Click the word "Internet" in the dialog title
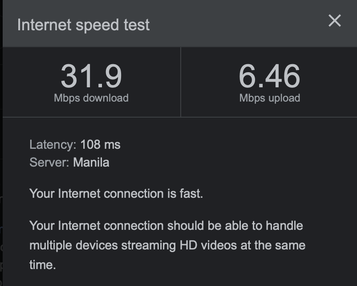 (44, 25)
